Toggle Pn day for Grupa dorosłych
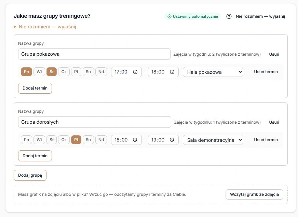Viewport: 298px width, 217px height. click(26, 140)
